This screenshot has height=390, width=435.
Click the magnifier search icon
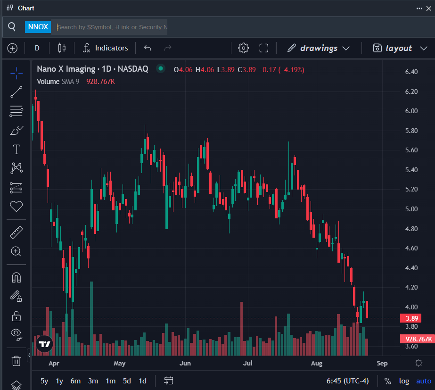coord(12,27)
